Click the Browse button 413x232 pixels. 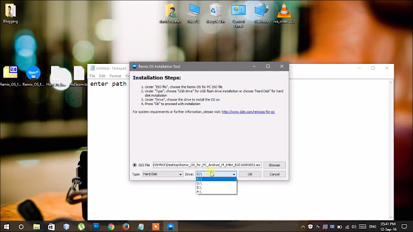click(x=274, y=165)
